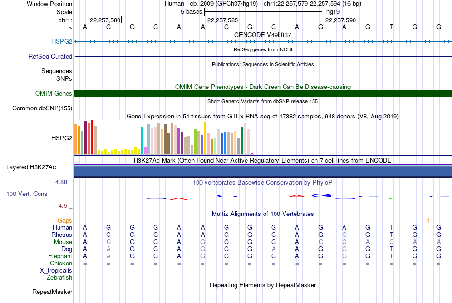Click the orange 1 in the Gaps row
452x303 pixels.
[428, 221]
